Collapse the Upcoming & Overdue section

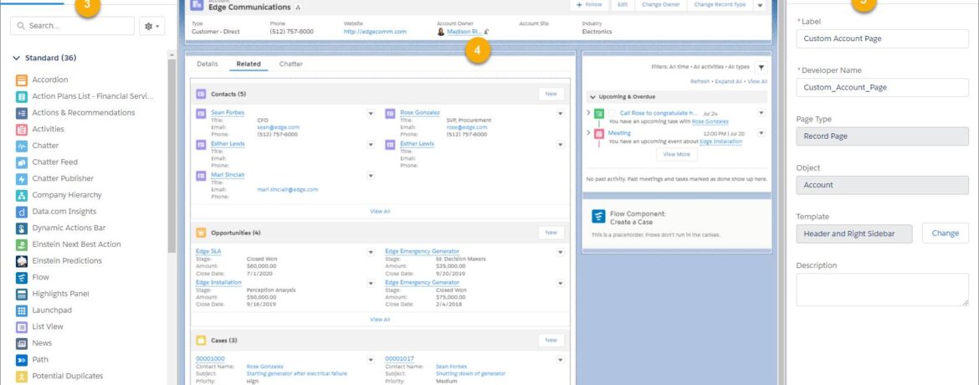pyautogui.click(x=592, y=97)
